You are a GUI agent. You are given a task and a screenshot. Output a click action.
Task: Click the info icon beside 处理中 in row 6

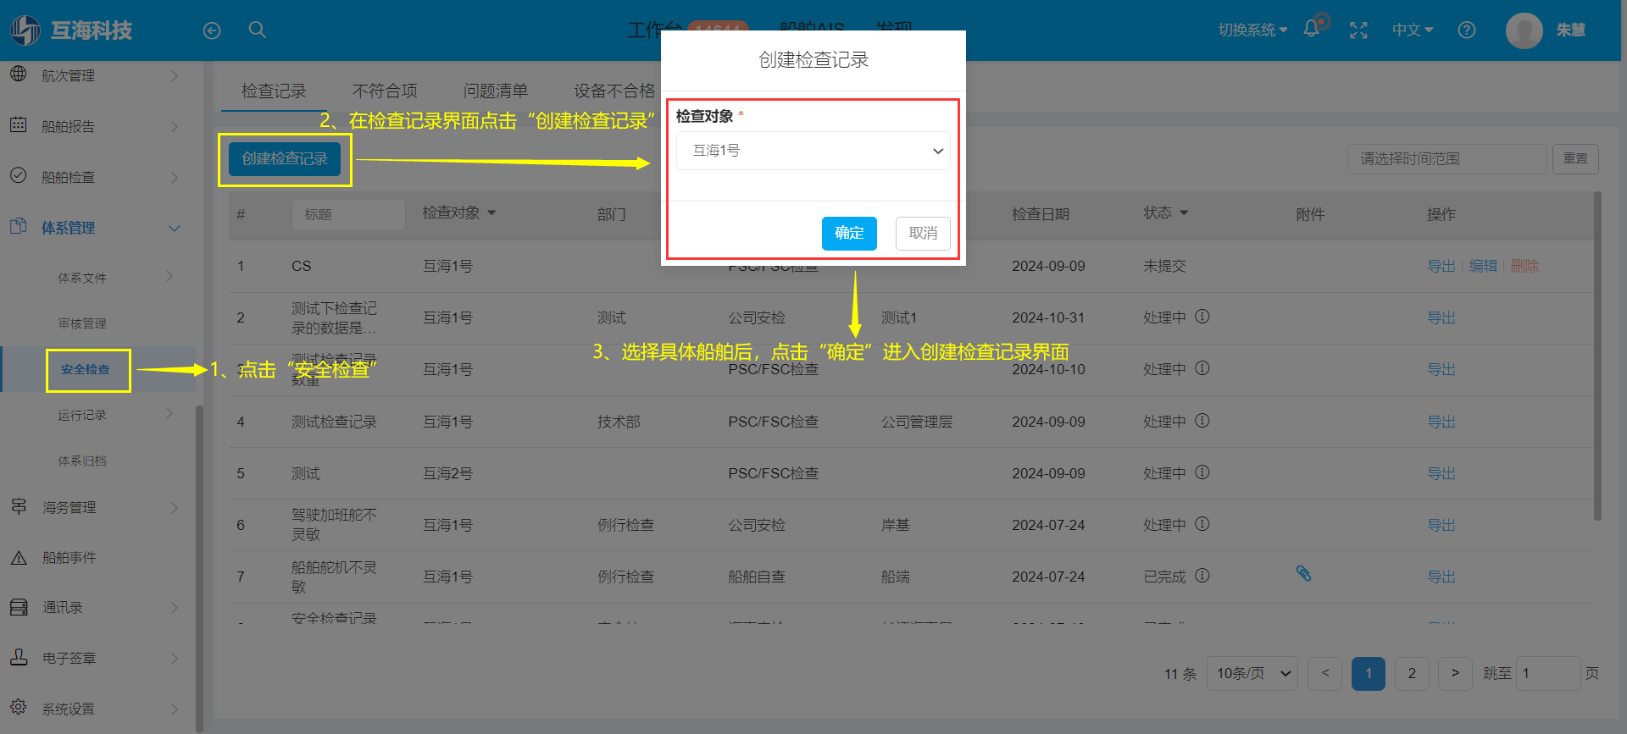1202,524
